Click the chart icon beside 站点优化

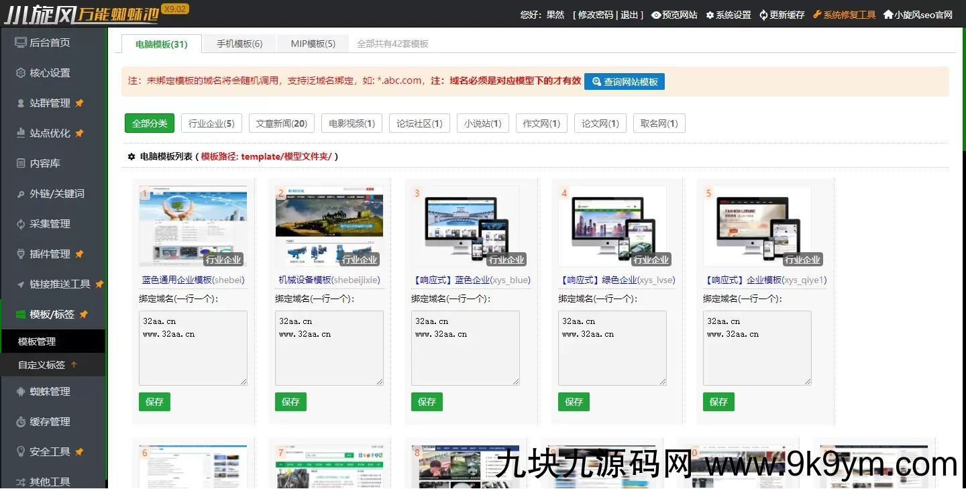point(20,133)
